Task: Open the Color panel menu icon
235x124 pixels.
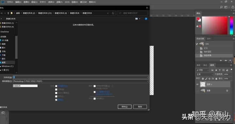Action: [x=233, y=13]
